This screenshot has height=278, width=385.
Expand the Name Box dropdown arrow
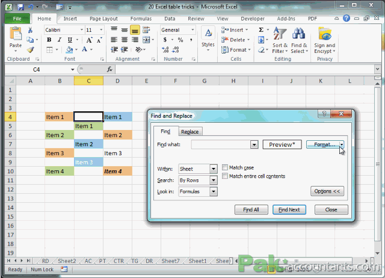(x=72, y=70)
